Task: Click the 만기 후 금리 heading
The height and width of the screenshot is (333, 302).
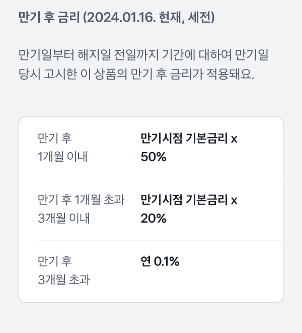Action: coord(116,18)
